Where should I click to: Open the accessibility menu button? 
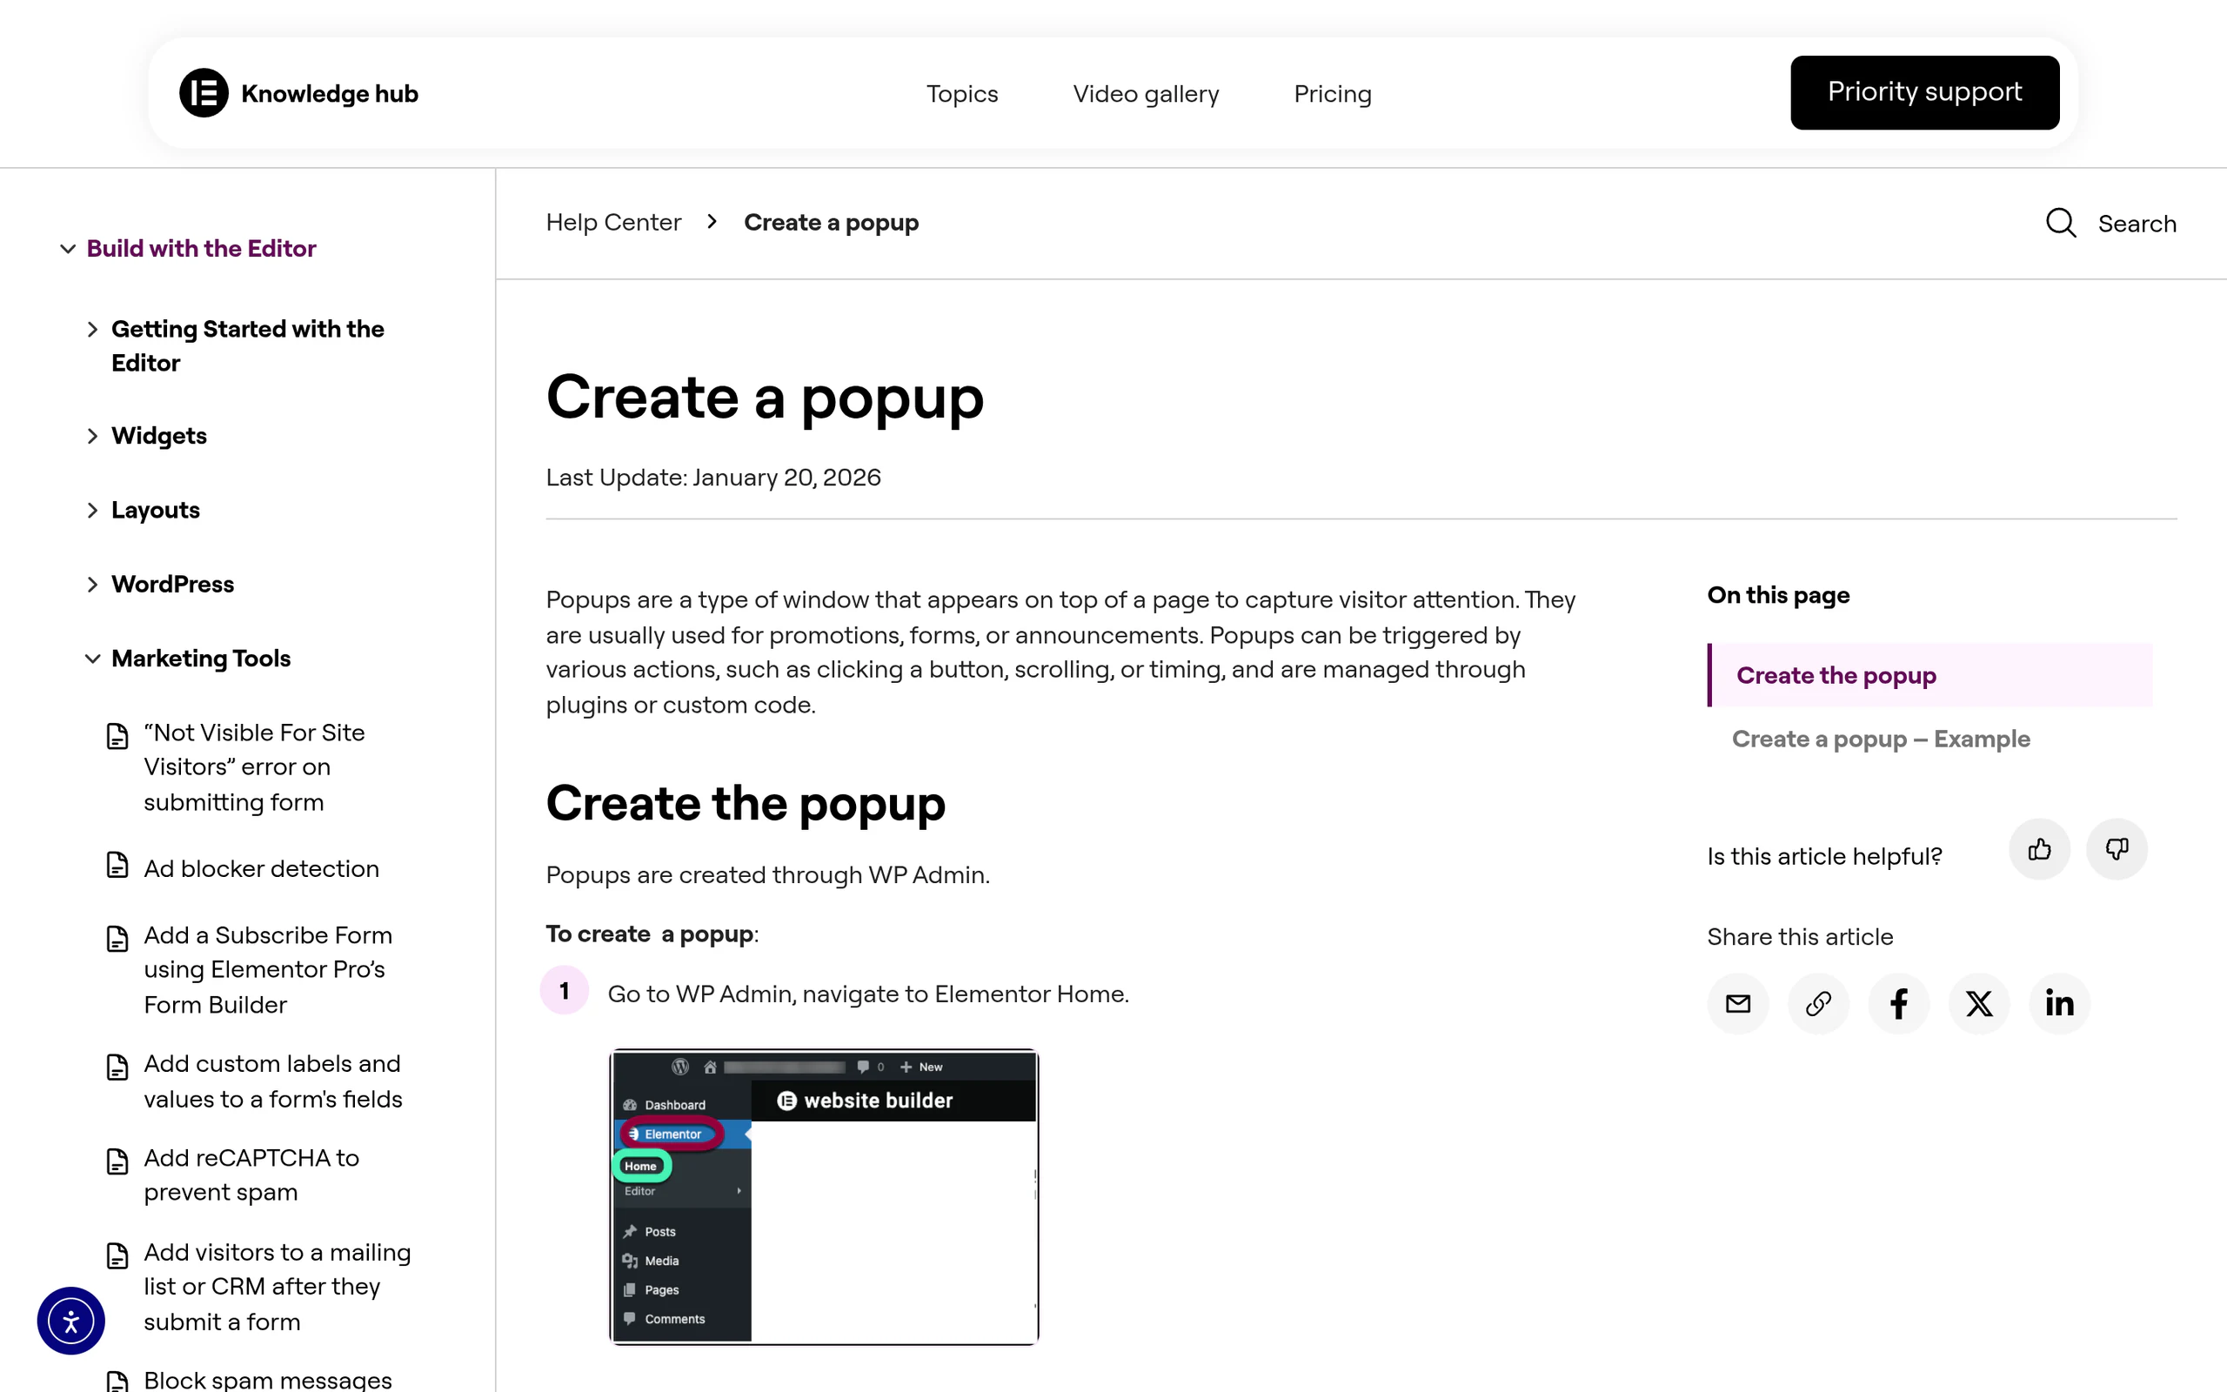[x=70, y=1322]
